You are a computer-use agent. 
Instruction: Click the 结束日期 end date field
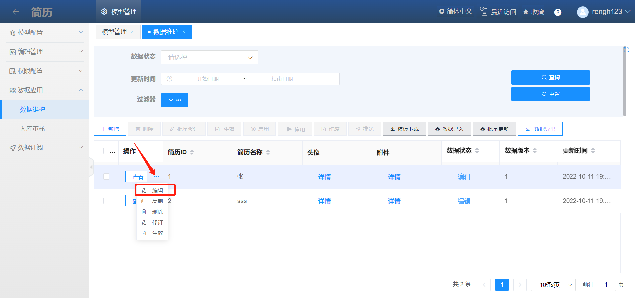tap(282, 79)
